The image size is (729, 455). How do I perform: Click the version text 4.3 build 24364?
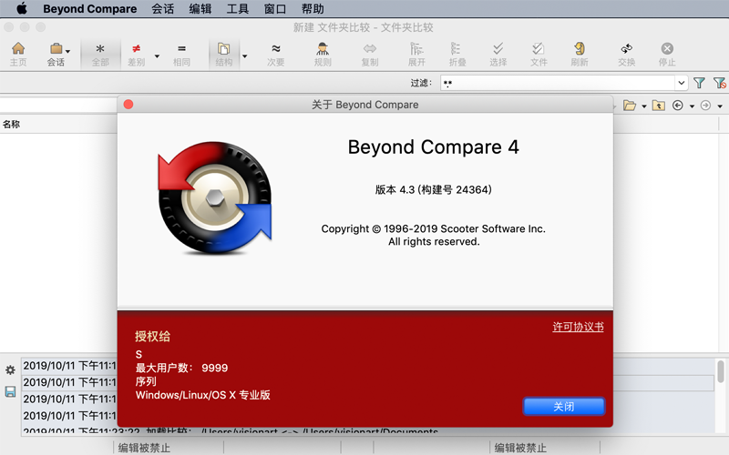(x=434, y=189)
